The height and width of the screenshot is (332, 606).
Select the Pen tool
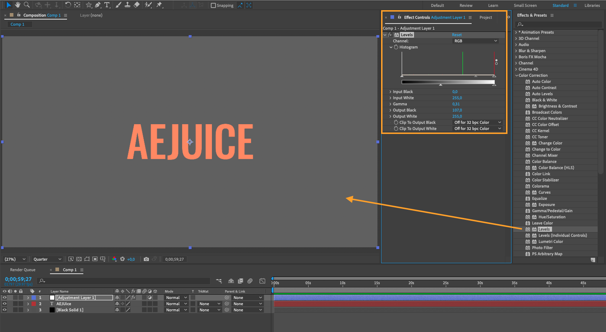tap(98, 5)
